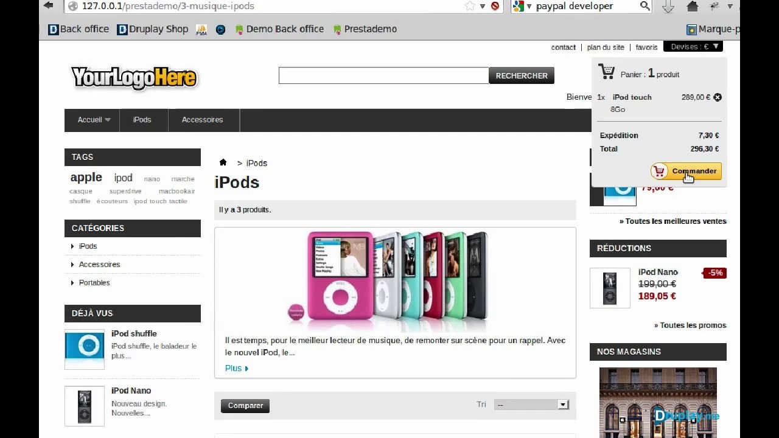Select the superdrive tag
Viewport: 779px width, 438px height.
[125, 191]
